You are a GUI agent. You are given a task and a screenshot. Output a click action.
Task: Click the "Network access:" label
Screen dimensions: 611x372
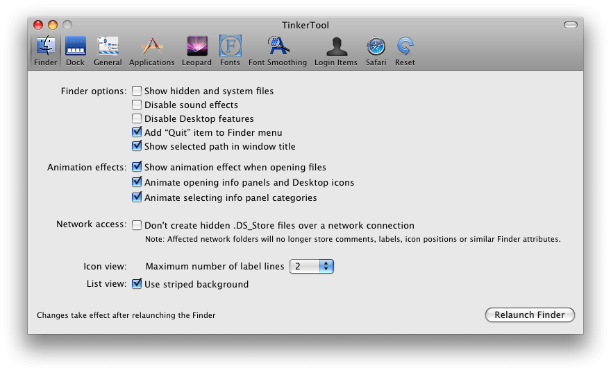pyautogui.click(x=91, y=224)
